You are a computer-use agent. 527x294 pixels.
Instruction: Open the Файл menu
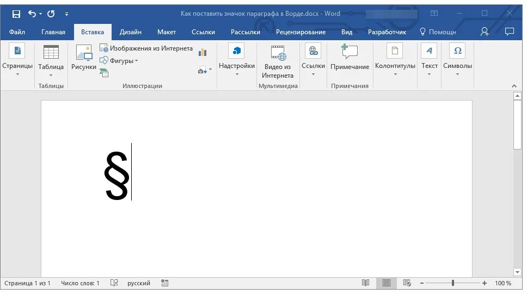17,32
